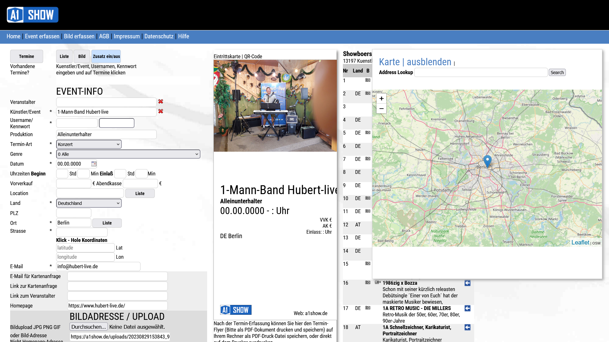The image size is (609, 342).
Task: Click the Durchsuchen file upload button
Action: coord(88,327)
